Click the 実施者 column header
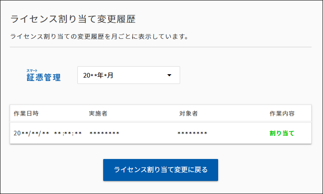 (x=98, y=113)
